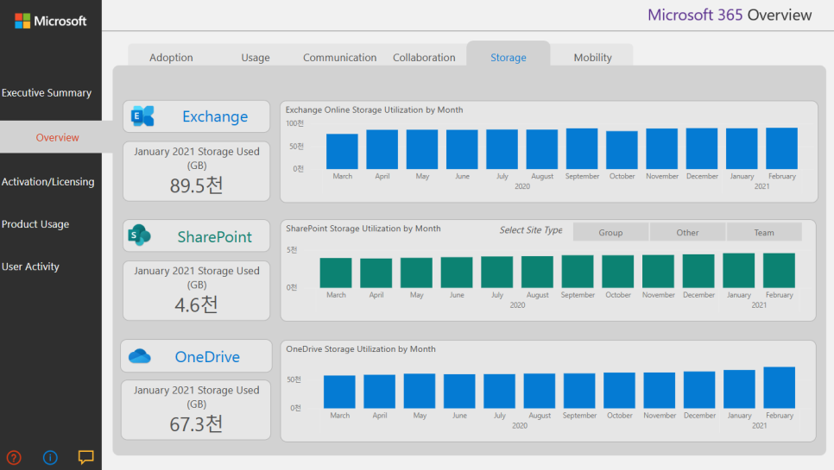Filter SharePoint site type by Group

pos(610,232)
